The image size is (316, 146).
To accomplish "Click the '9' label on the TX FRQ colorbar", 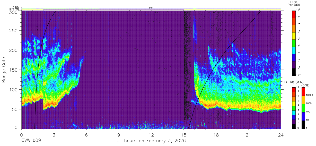I will click(298, 128).
